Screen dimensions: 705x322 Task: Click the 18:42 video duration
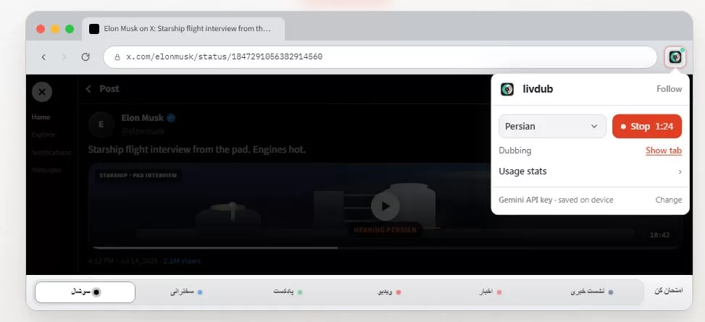pyautogui.click(x=659, y=235)
